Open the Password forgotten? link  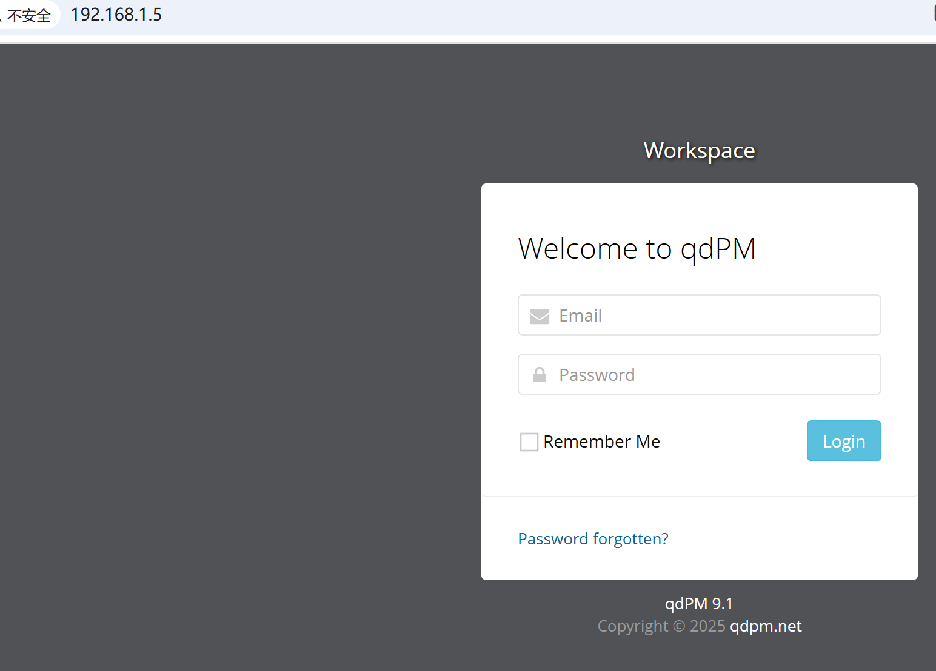coord(593,539)
